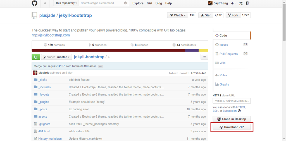
Task: View the 139 watchers count
Action: coord(192,15)
